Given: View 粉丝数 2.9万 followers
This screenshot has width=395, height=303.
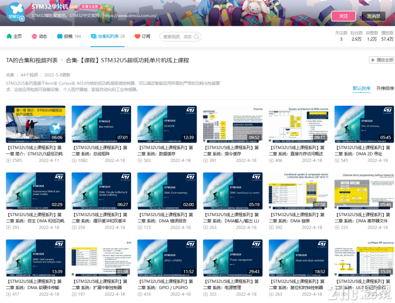Looking at the screenshot, I should point(357,36).
